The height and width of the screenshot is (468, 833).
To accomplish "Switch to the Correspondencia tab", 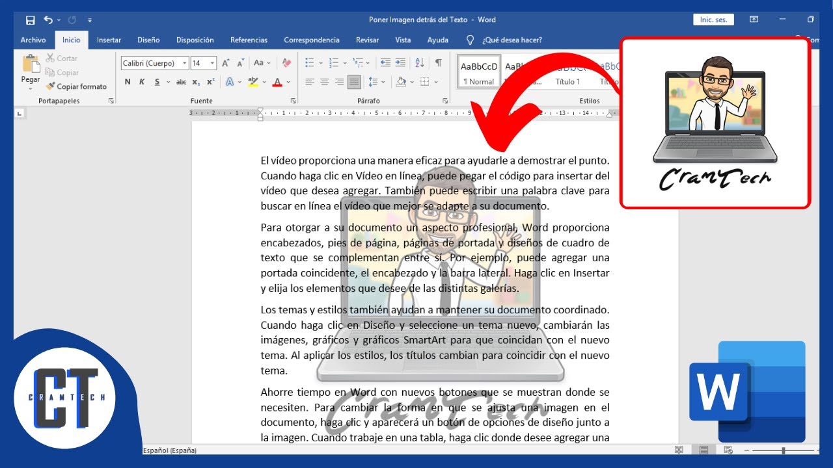I will (312, 40).
